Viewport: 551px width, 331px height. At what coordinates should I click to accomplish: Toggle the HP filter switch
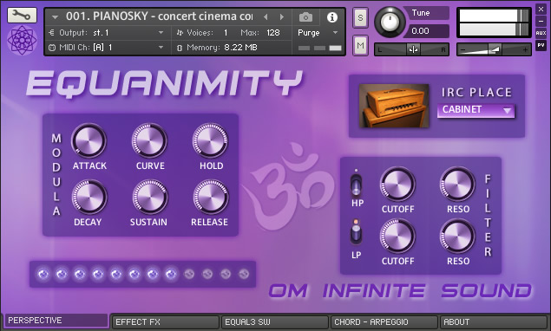coord(356,184)
